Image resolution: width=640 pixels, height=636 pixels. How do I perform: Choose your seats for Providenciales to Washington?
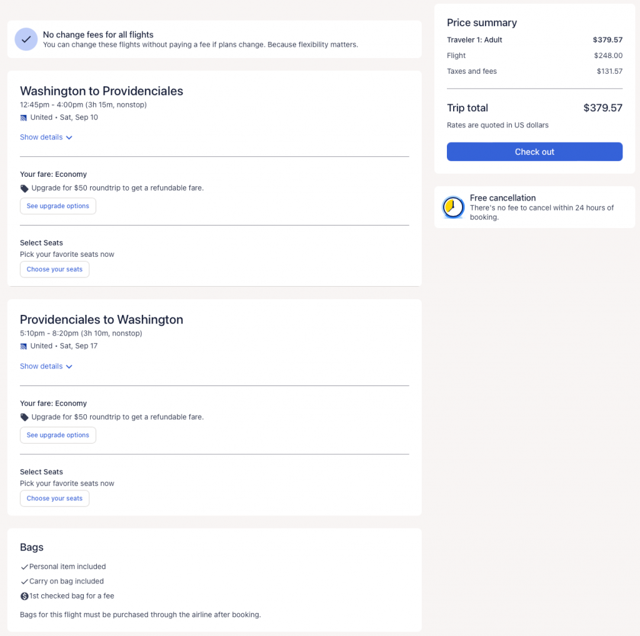[54, 499]
